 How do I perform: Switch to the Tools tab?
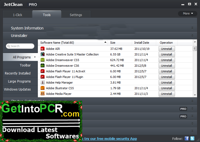[47, 15]
